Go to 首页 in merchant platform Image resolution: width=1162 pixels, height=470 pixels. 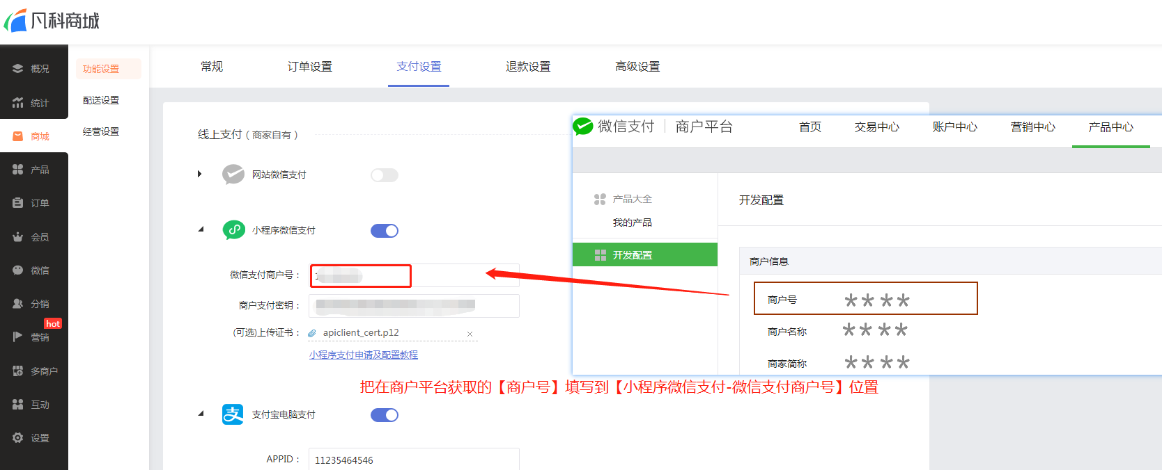(x=810, y=127)
